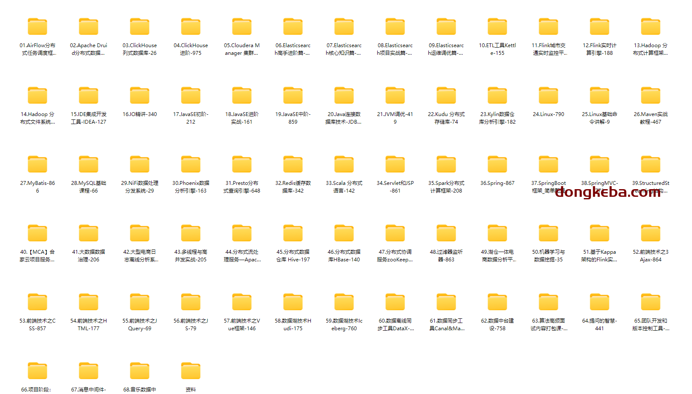Click label 22.Kudu 分布式存储库-74
The image size is (692, 394).
pos(446,118)
